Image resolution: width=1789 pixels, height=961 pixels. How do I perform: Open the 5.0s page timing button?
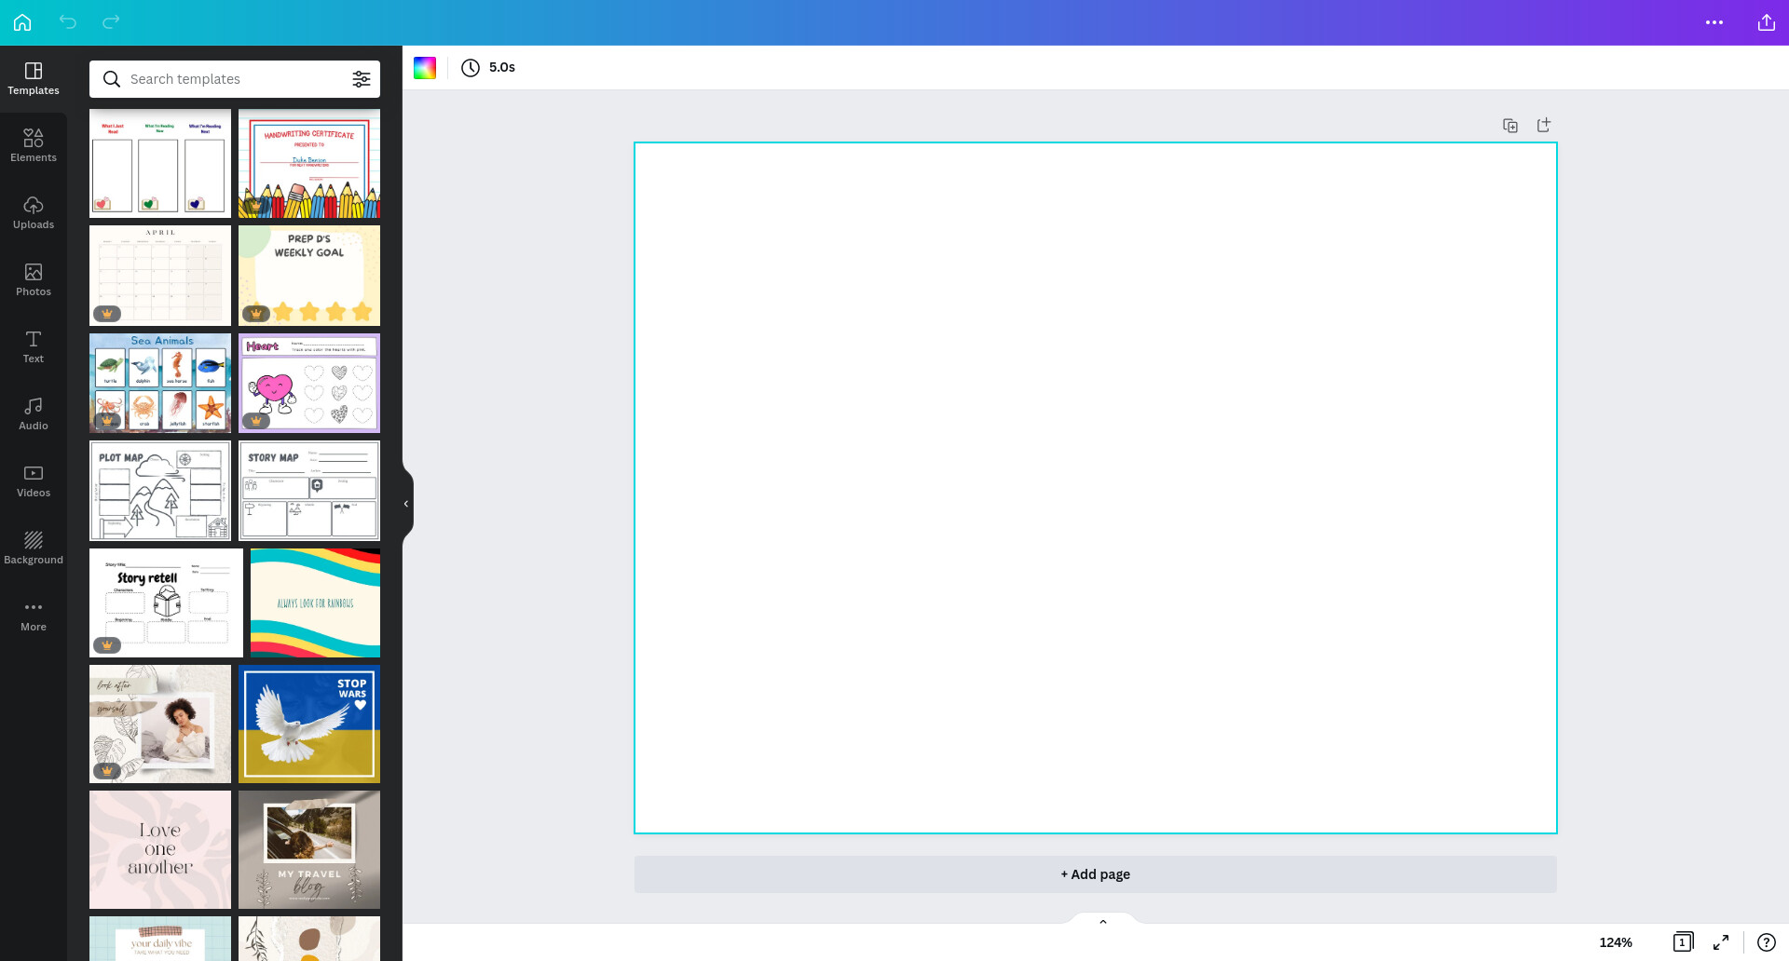tap(488, 67)
